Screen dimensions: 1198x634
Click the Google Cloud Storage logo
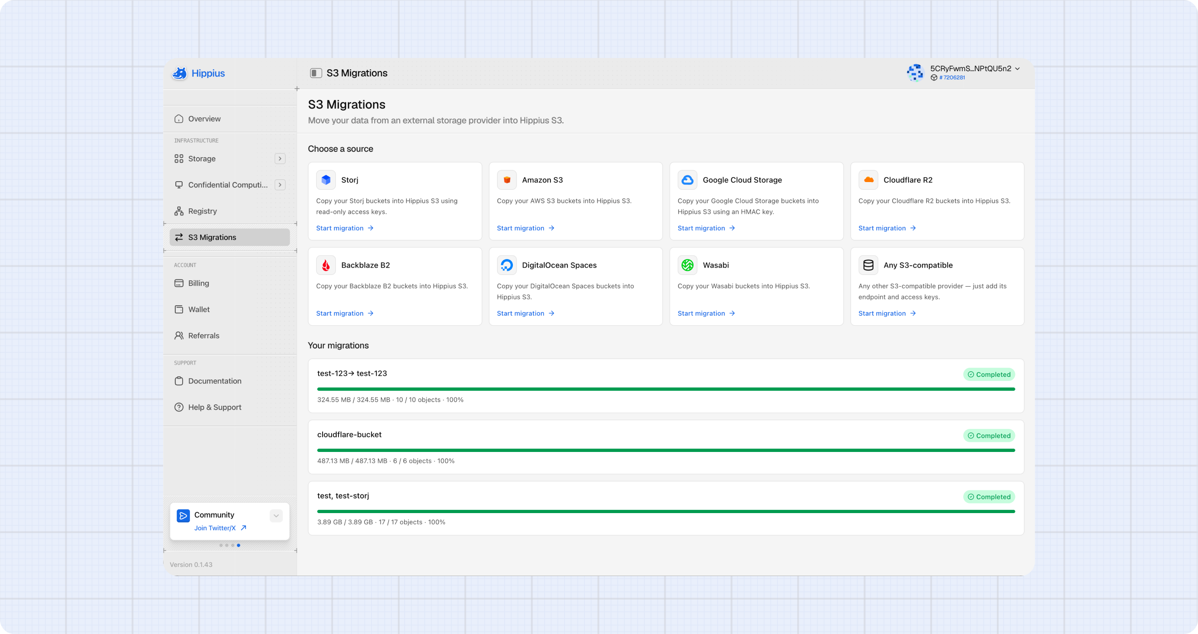click(687, 180)
